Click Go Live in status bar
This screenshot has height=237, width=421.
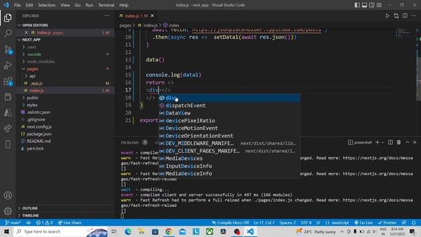click(363, 223)
